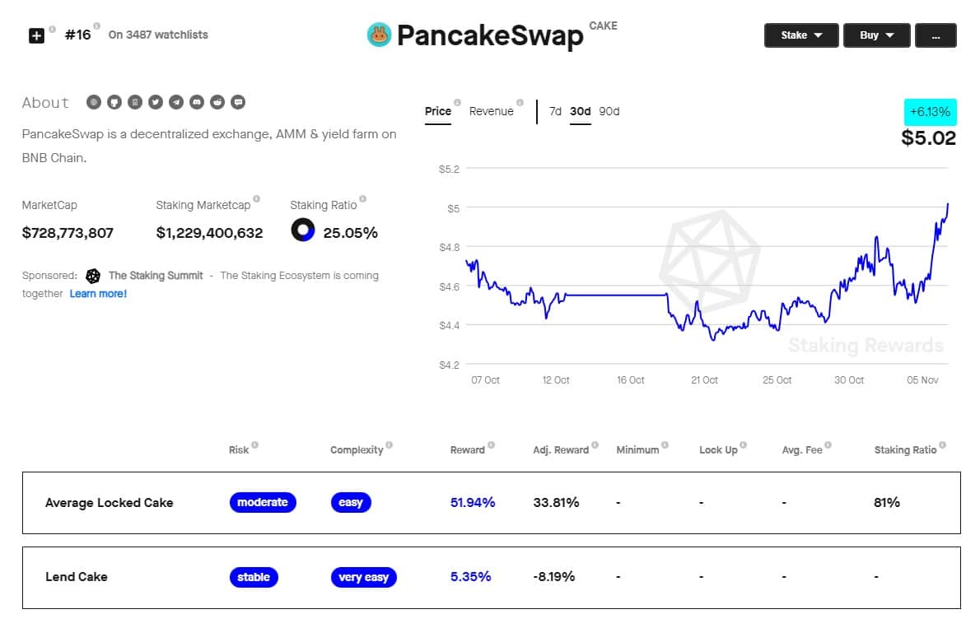
Task: Click the About heading
Action: [x=45, y=103]
